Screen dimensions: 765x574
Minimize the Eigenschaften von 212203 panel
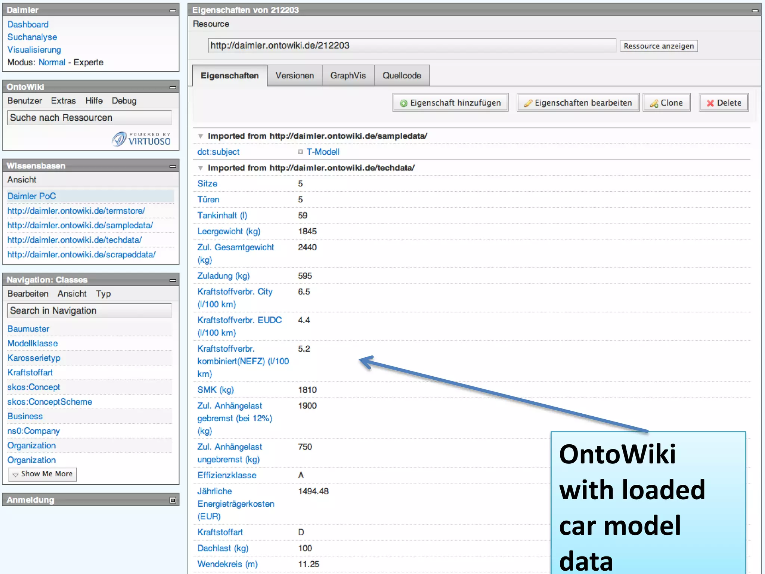point(755,10)
